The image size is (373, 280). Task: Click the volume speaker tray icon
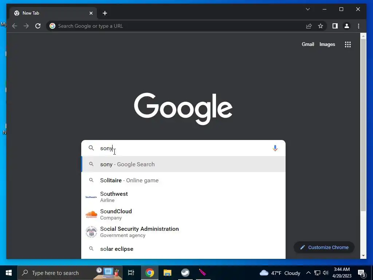326,273
